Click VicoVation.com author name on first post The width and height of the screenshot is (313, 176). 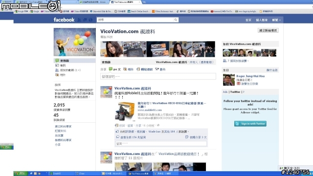[x=133, y=88]
